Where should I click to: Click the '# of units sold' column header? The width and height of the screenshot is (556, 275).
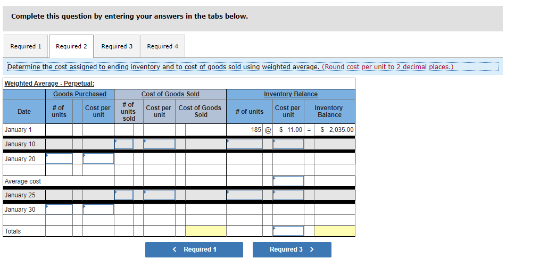[129, 111]
